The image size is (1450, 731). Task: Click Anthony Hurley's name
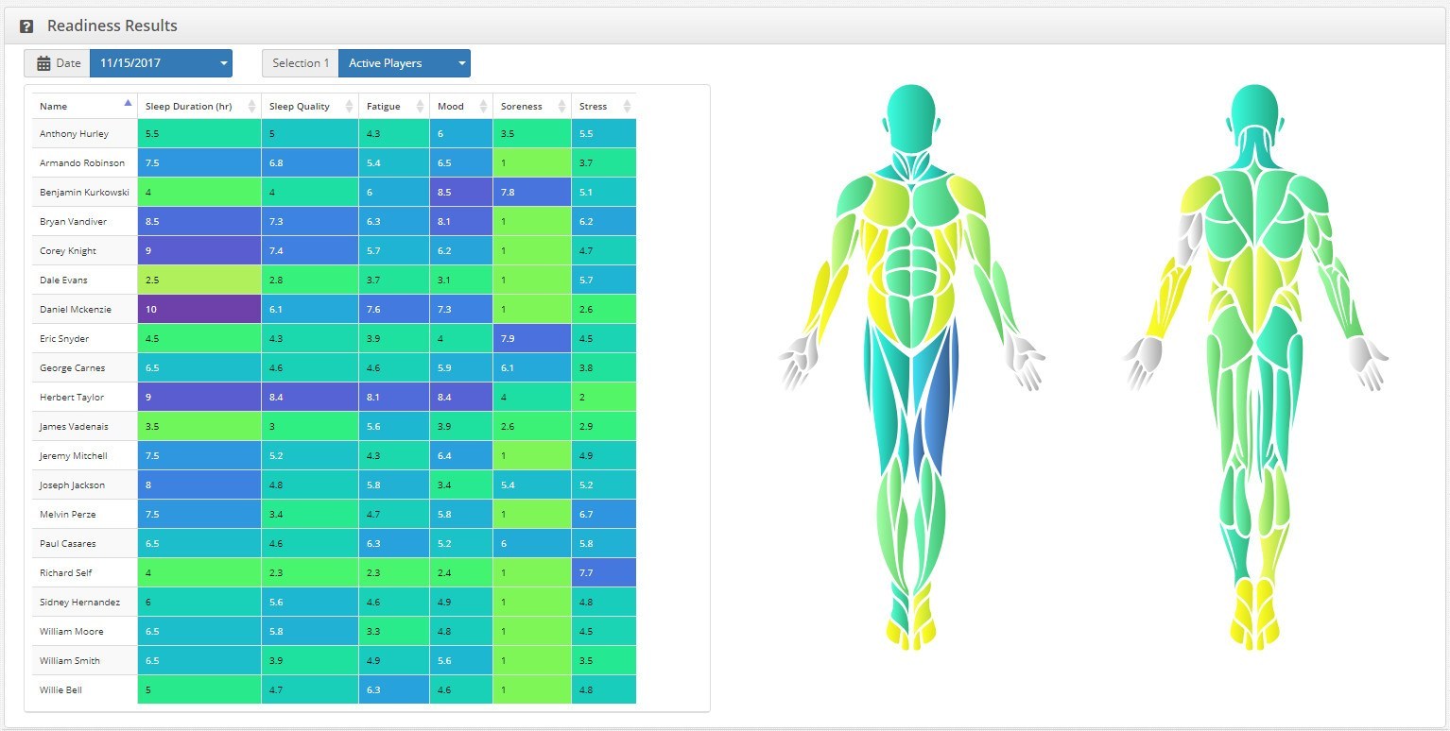point(74,134)
